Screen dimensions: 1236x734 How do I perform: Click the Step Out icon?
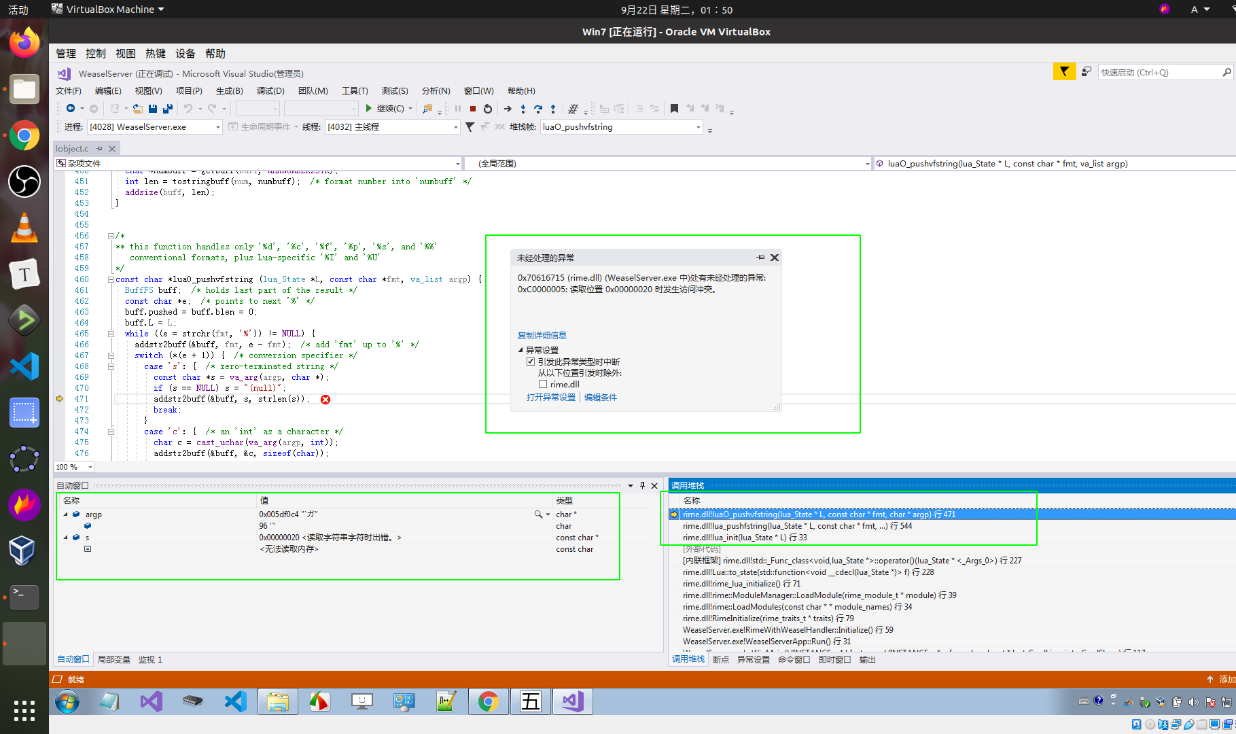coord(553,109)
